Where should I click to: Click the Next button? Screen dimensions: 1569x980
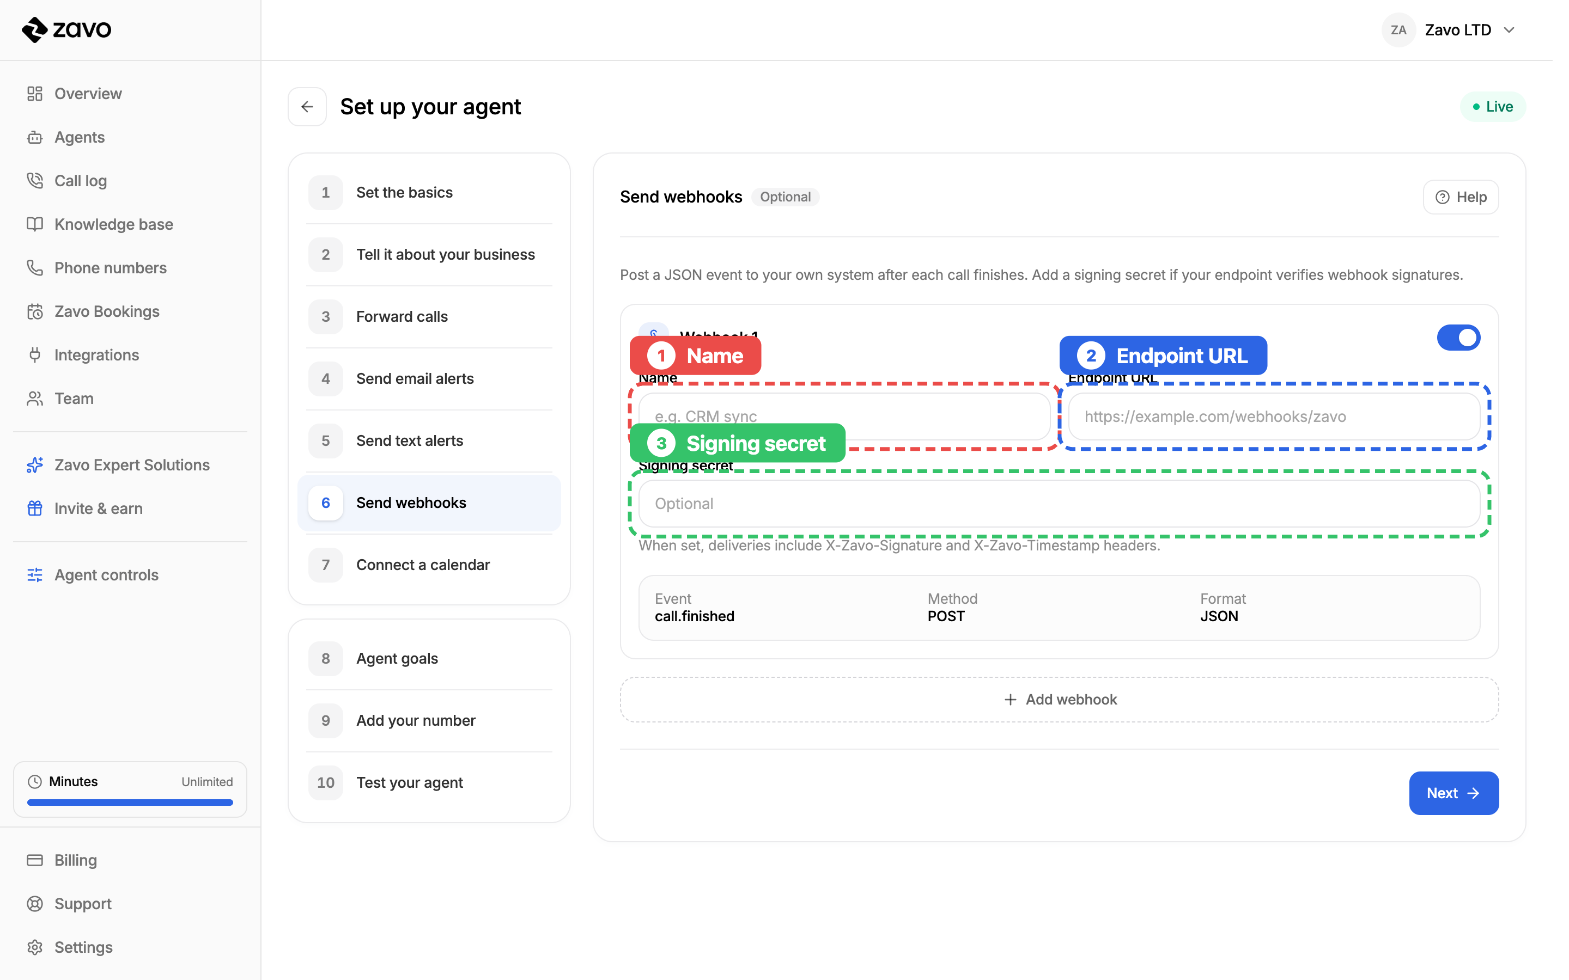(1454, 793)
